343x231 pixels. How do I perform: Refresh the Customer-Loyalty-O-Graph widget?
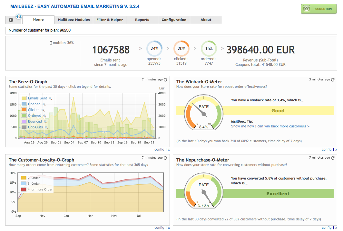165,158
